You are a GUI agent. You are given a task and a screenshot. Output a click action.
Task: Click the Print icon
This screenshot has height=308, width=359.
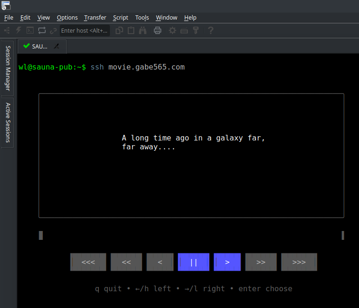click(x=158, y=30)
